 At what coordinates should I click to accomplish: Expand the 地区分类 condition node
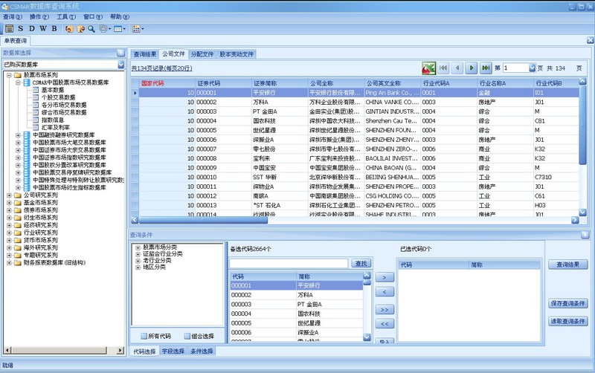[x=138, y=267]
